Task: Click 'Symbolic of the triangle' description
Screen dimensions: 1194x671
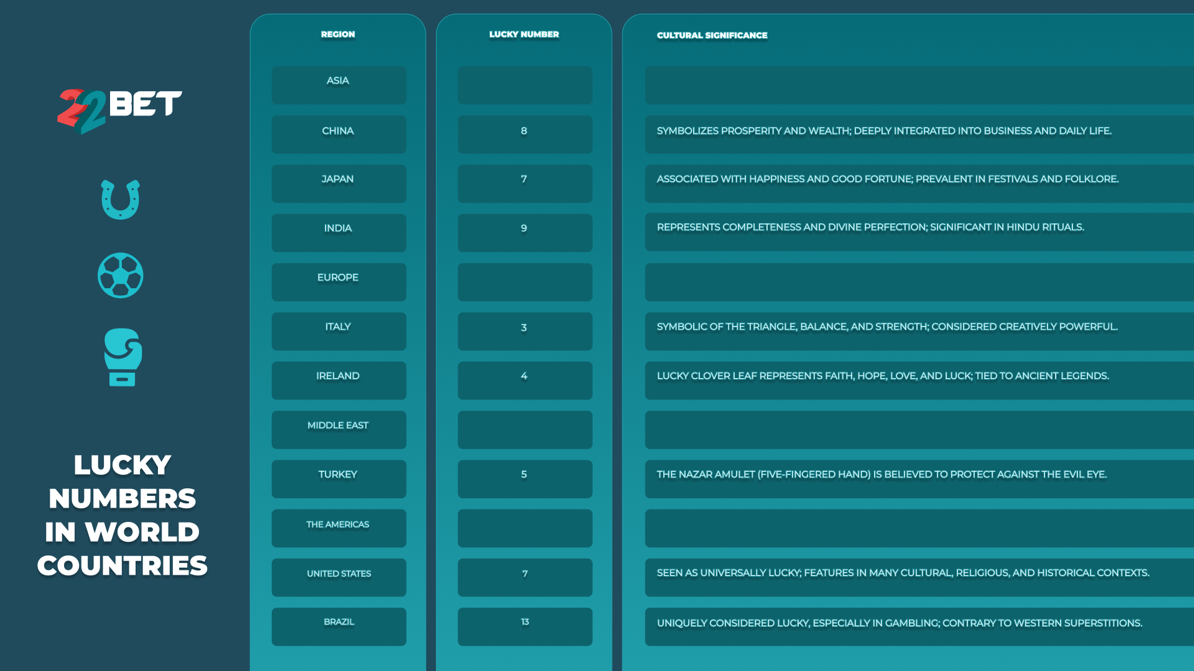Action: click(x=887, y=327)
